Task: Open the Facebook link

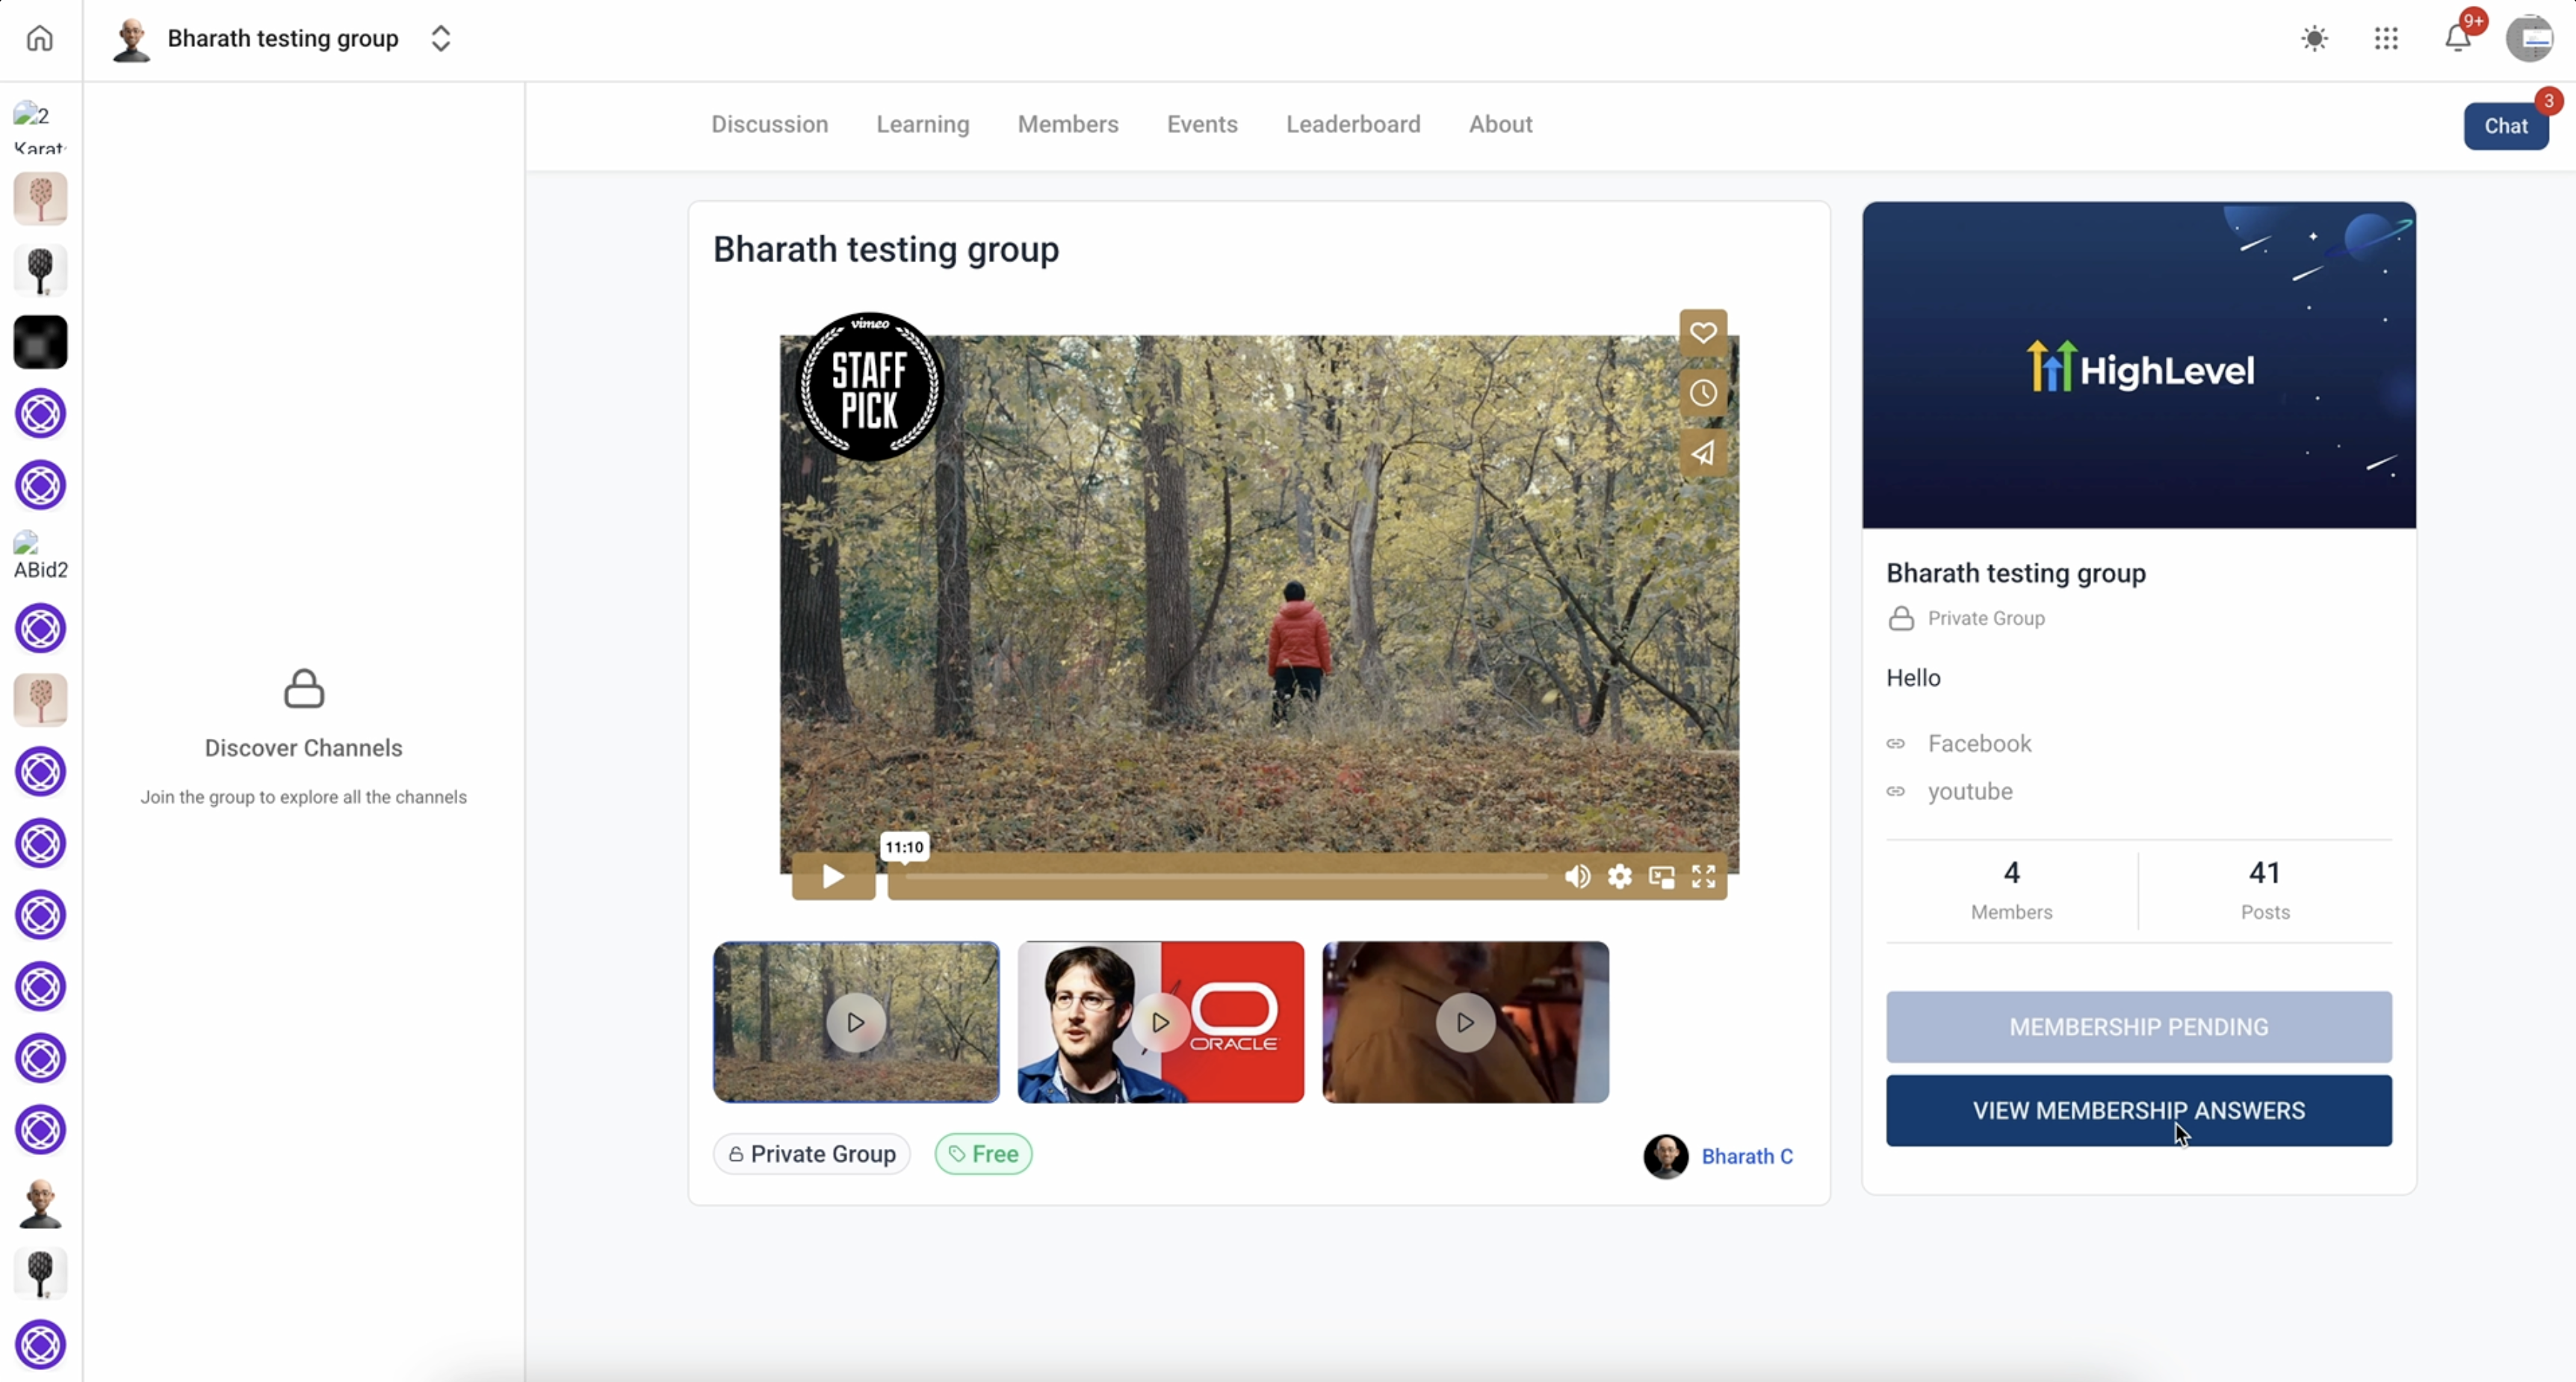Action: (x=1979, y=743)
